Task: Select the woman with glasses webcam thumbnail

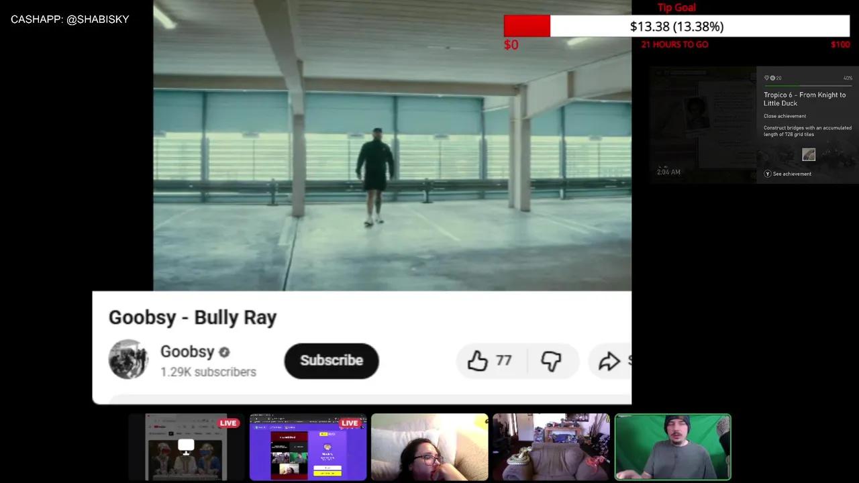Action: [429, 447]
